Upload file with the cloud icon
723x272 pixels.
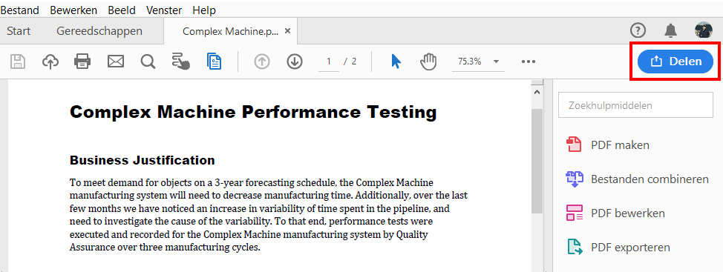click(50, 62)
